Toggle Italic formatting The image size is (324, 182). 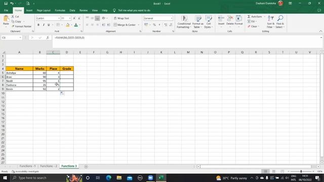click(x=44, y=25)
